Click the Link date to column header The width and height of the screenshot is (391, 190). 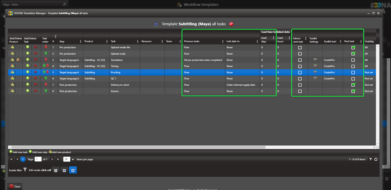pos(233,41)
